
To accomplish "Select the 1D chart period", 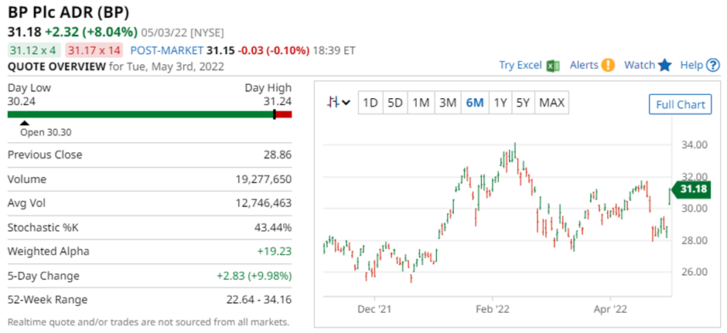I will [x=370, y=103].
